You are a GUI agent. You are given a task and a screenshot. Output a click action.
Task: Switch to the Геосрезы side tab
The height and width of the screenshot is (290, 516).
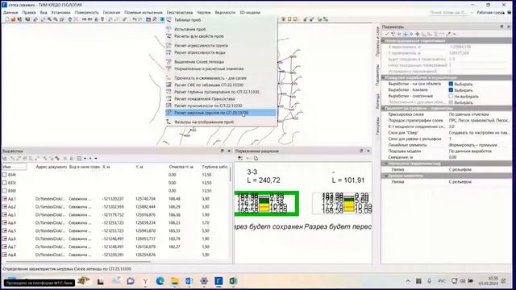(x=377, y=126)
